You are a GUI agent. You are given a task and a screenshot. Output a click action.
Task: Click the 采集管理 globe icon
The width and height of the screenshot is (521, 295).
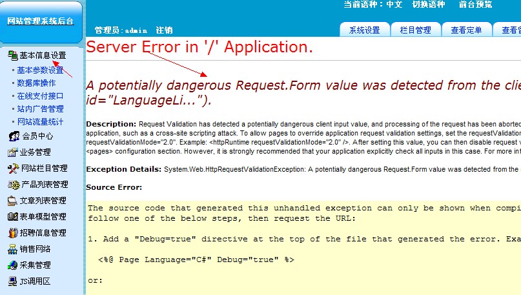coord(12,265)
